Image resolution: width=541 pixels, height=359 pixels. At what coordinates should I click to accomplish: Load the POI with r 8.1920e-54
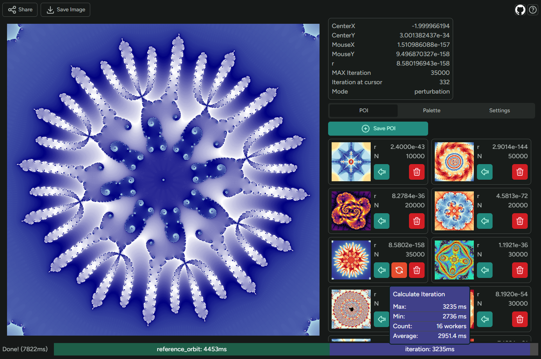click(x=485, y=319)
